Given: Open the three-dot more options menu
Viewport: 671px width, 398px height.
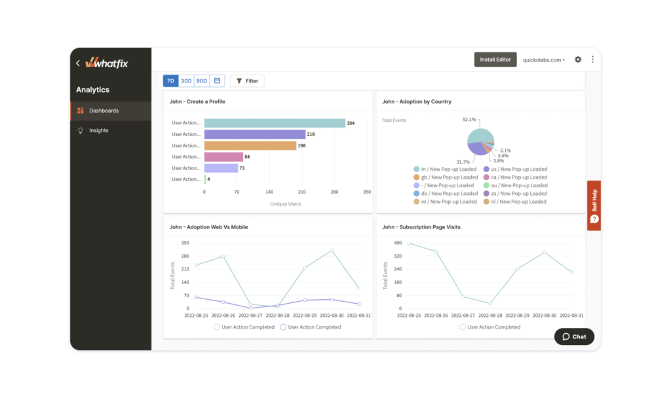Looking at the screenshot, I should [592, 60].
